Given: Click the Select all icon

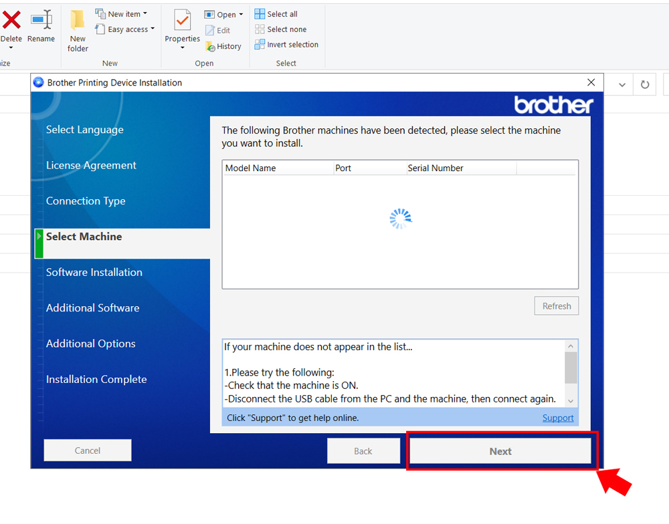Looking at the screenshot, I should pyautogui.click(x=260, y=13).
